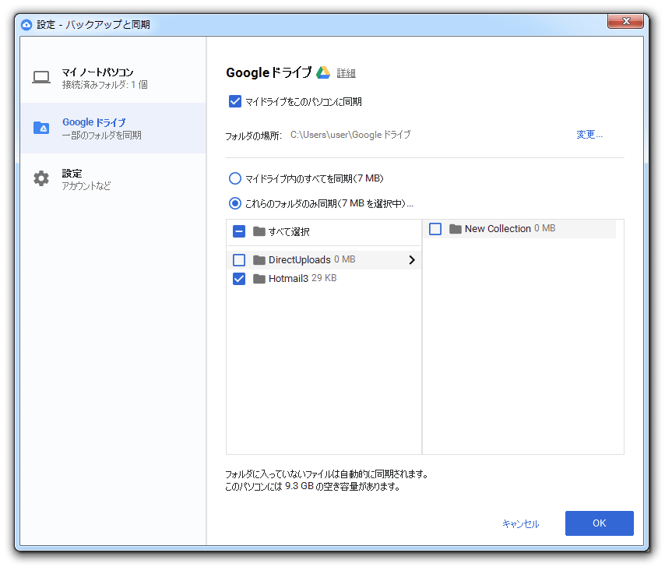The height and width of the screenshot is (567, 665).
Task: Click 変更... to change folder location
Action: [589, 135]
